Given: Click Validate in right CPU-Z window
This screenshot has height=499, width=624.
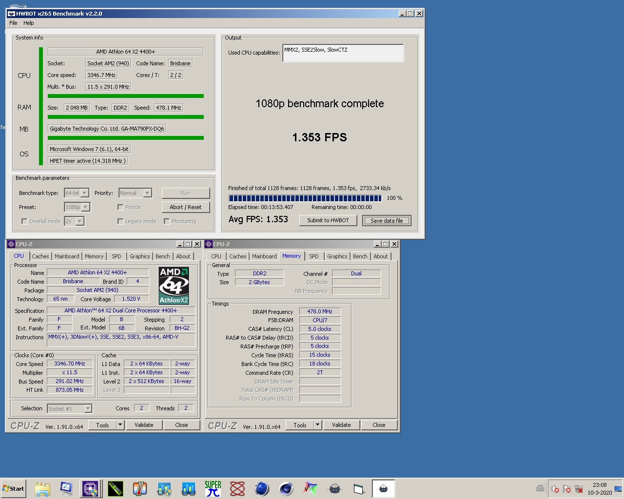Looking at the screenshot, I should [341, 425].
